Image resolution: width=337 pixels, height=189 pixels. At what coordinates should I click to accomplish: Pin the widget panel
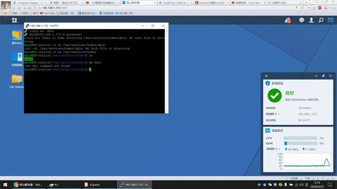click(x=323, y=76)
